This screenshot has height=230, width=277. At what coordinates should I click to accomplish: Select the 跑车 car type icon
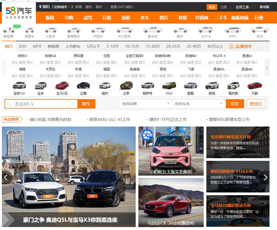point(180,30)
